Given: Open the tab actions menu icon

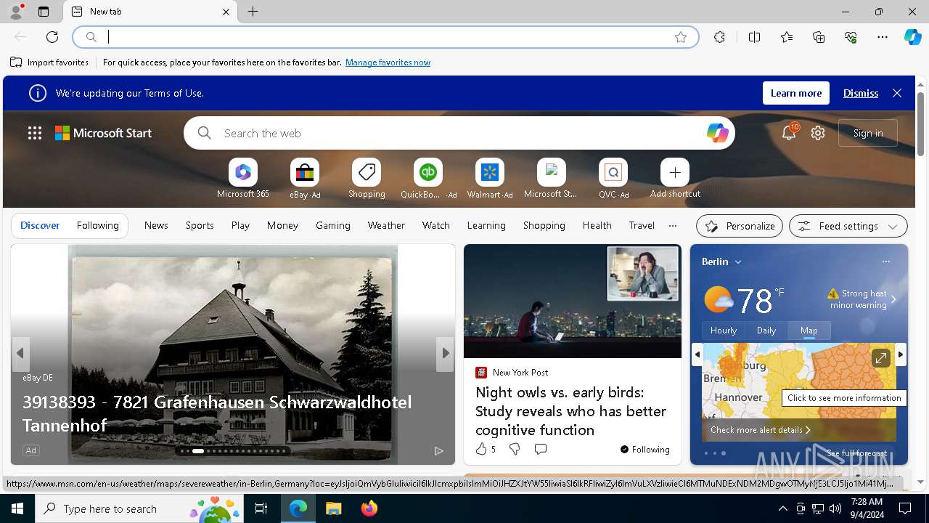Looking at the screenshot, I should pyautogui.click(x=44, y=12).
